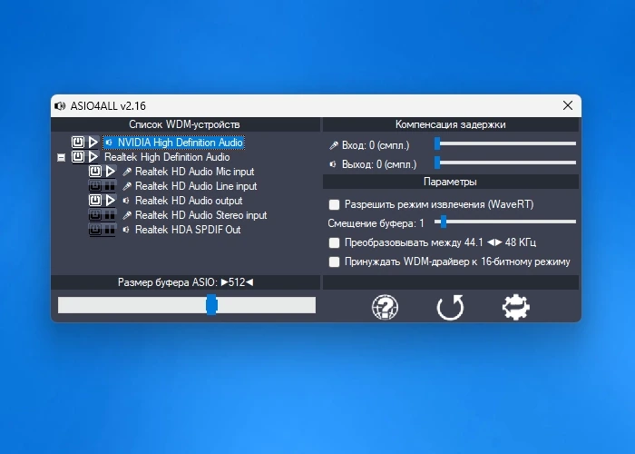Select Realtek HD Audio Stereo input
The image size is (635, 454).
coord(200,215)
